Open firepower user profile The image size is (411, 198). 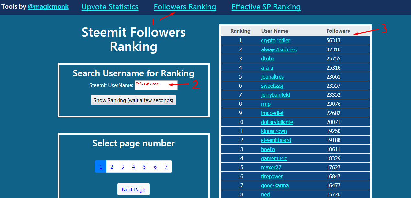click(272, 176)
